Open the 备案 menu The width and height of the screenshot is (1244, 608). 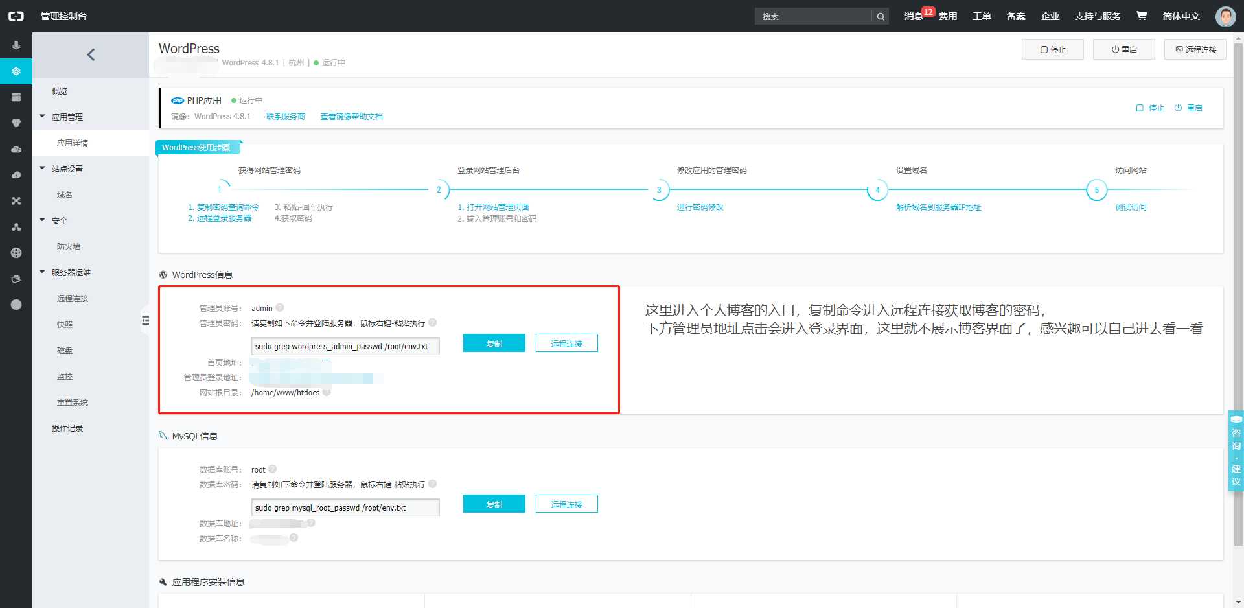click(x=1016, y=16)
